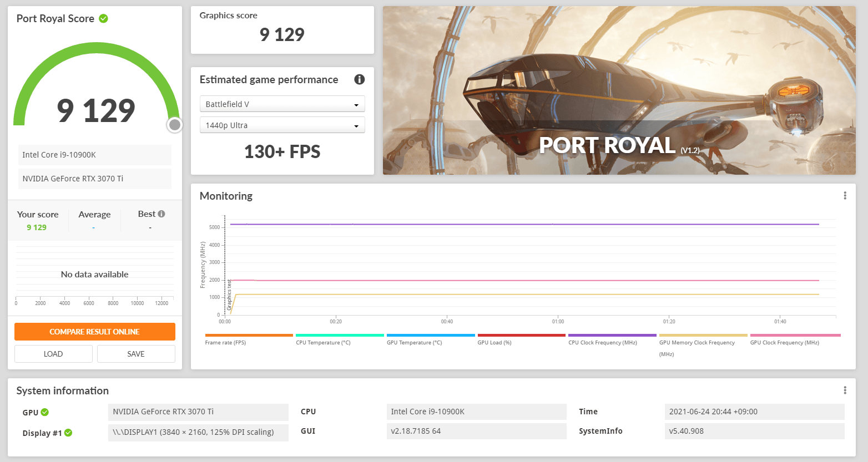Click the CPU value Intel Core i9-10900K in System information
Screen dimensions: 868x462
(476, 412)
